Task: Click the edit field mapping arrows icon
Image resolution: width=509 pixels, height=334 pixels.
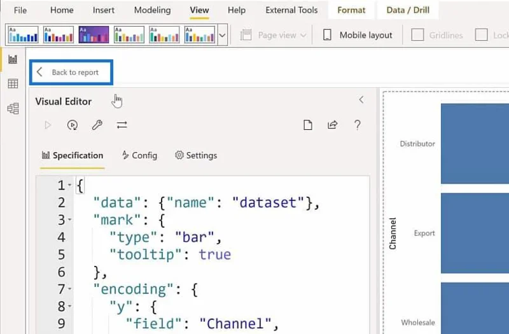Action: (122, 125)
